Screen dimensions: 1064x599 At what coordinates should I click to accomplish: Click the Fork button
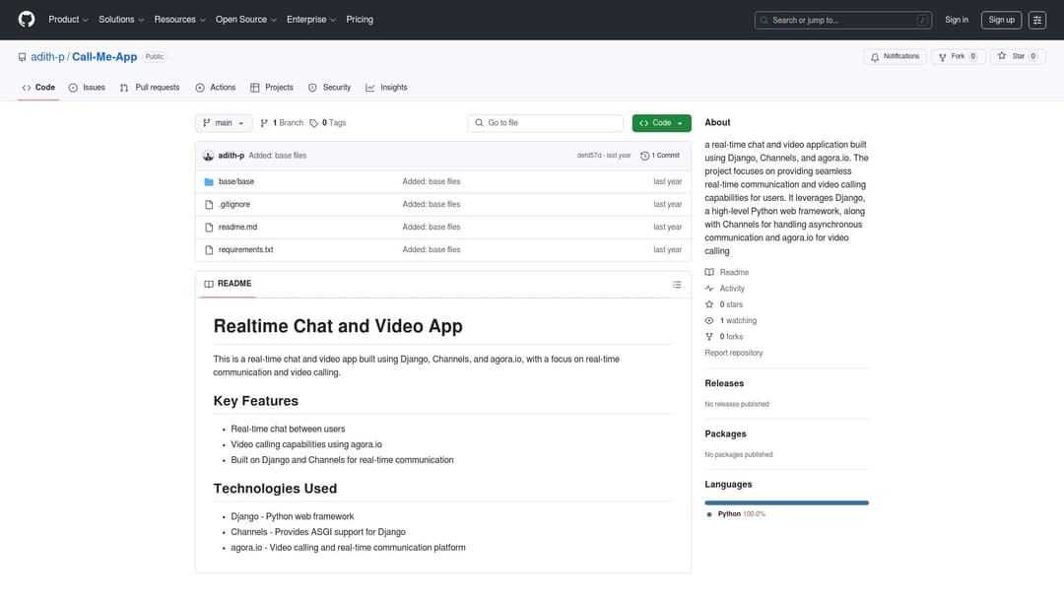958,57
